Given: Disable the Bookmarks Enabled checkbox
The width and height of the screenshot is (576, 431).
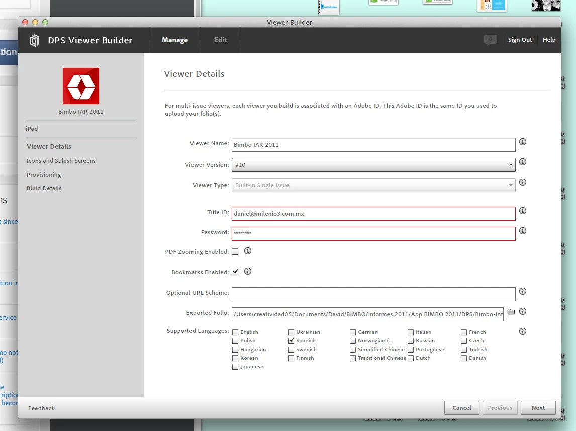Looking at the screenshot, I should click(x=235, y=272).
